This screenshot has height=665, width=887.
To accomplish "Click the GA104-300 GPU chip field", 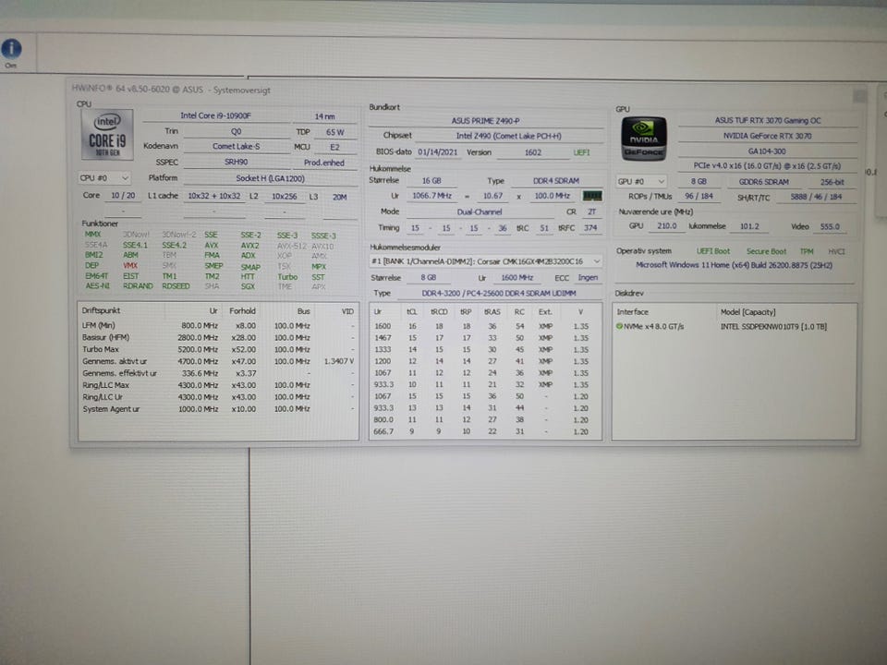I will coord(768,151).
